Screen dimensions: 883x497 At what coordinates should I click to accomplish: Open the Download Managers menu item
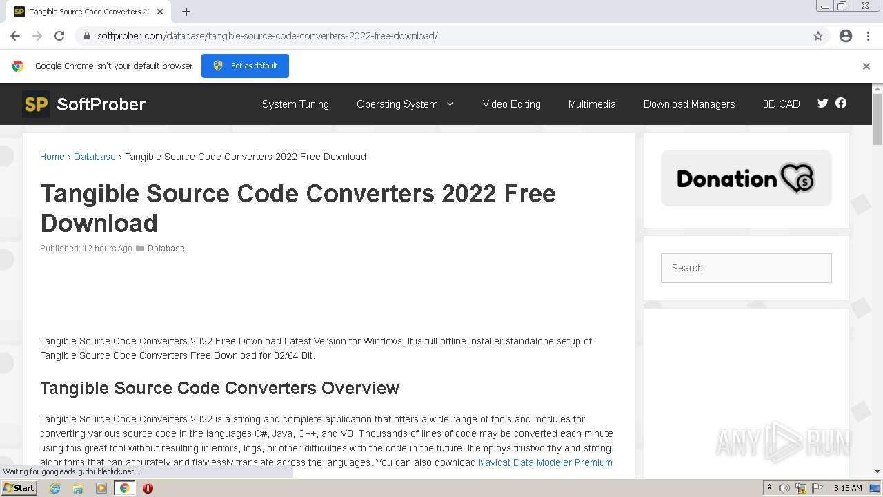(689, 104)
